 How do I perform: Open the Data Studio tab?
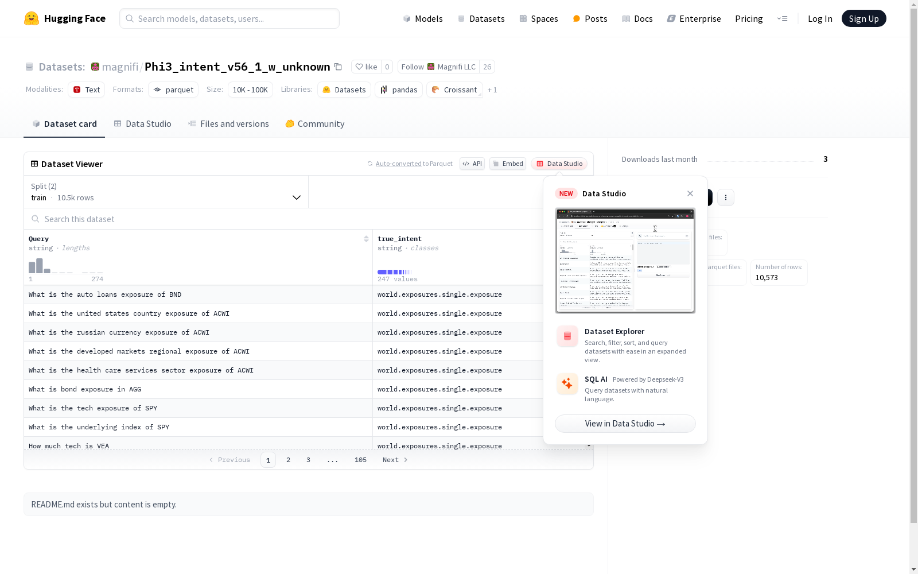coord(142,124)
